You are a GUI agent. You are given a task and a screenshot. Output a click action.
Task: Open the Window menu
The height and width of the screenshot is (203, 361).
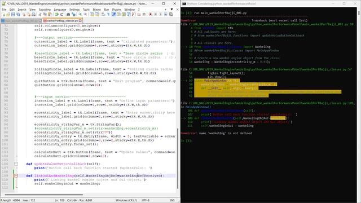129,10
